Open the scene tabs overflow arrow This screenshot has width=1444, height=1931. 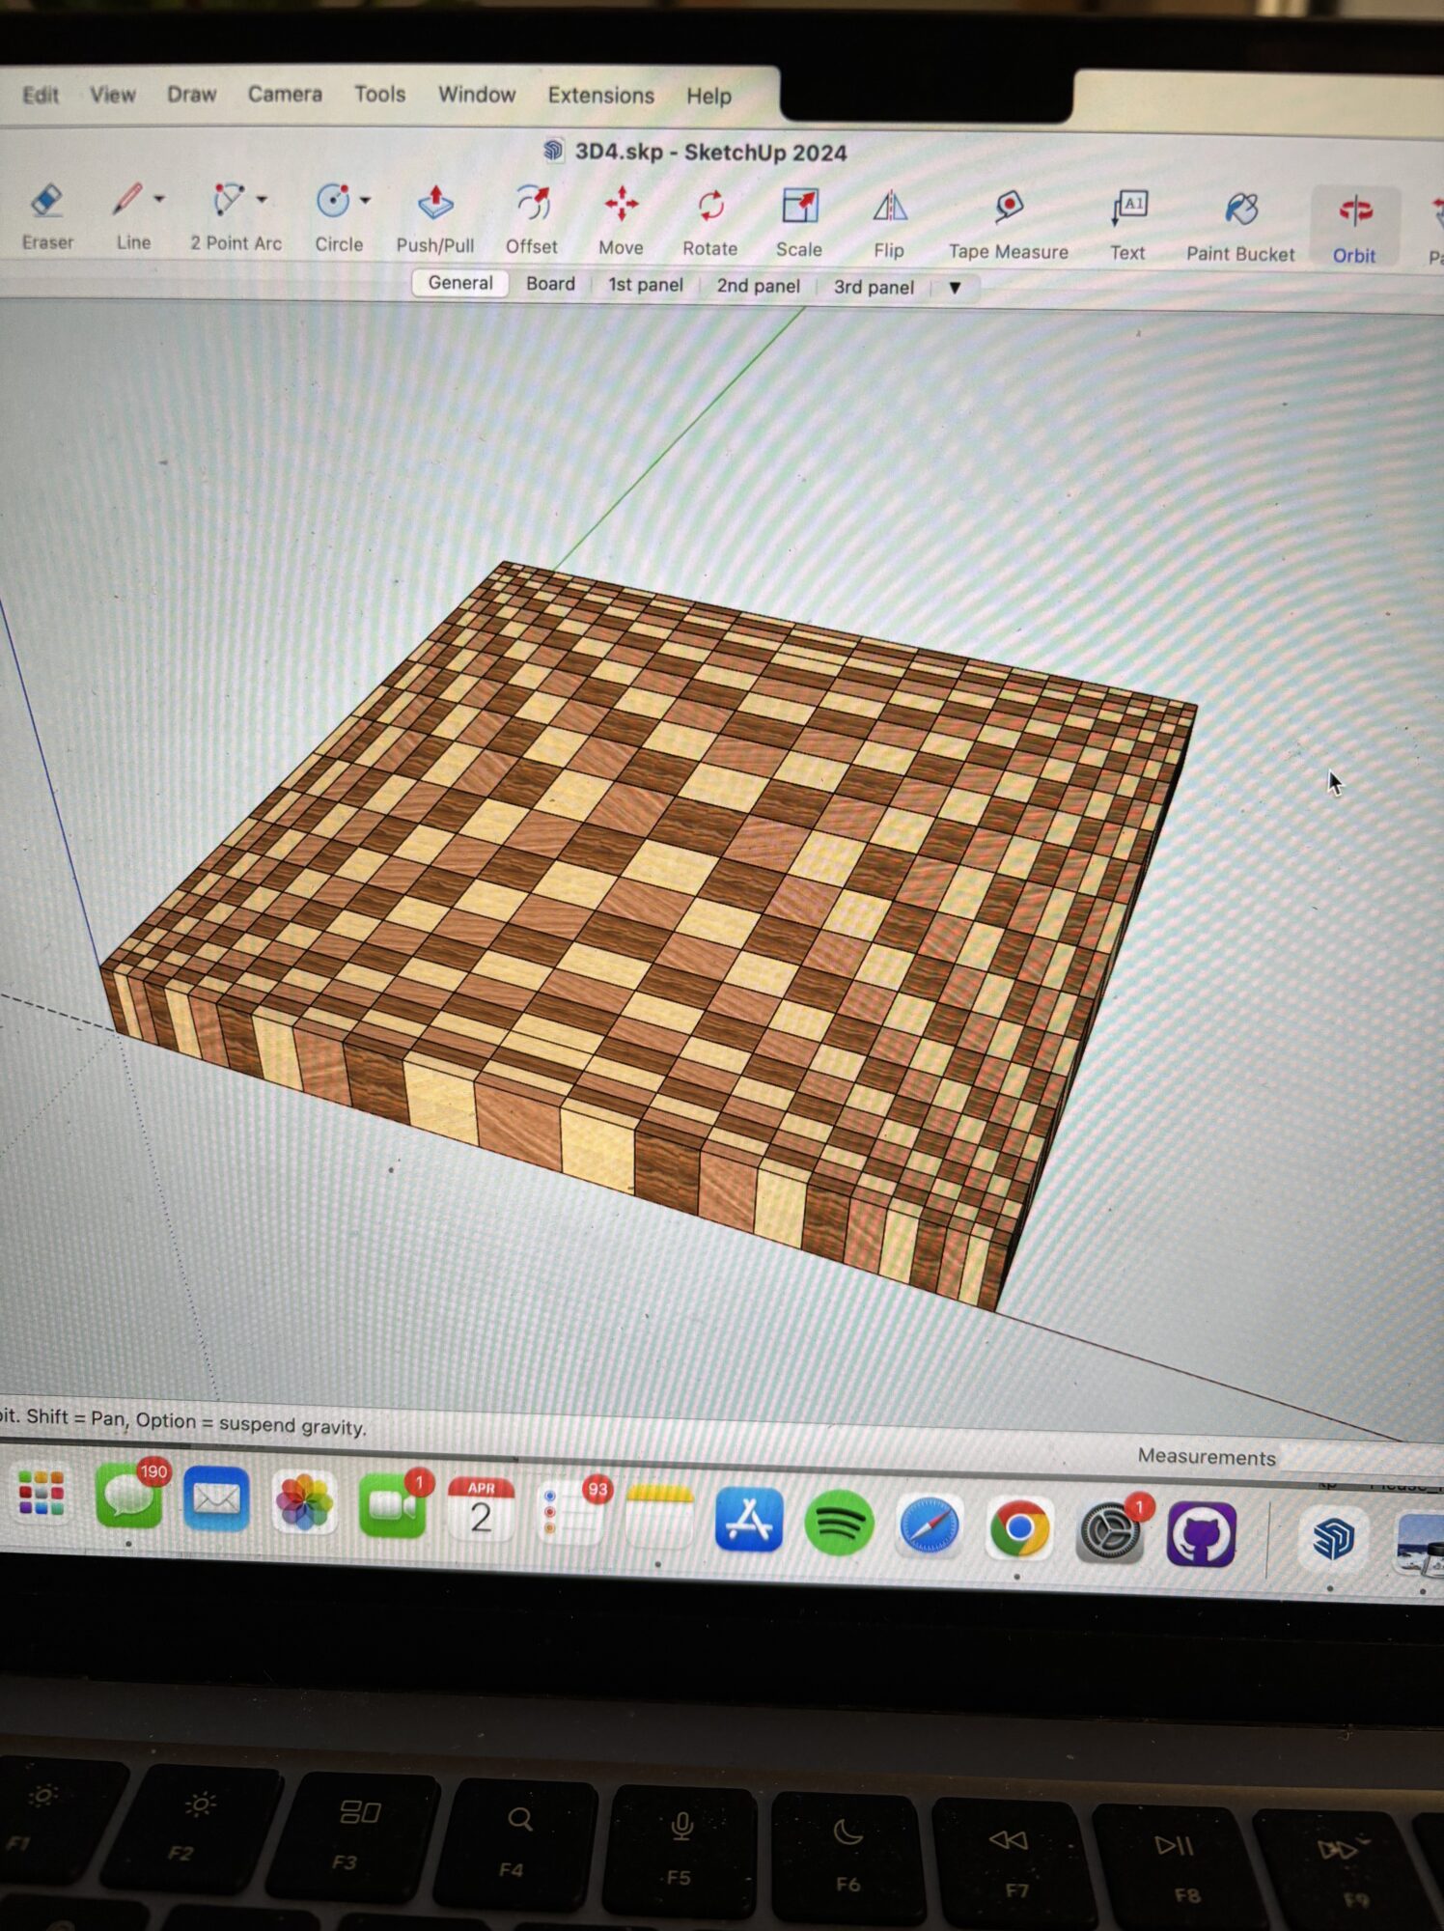(x=955, y=288)
